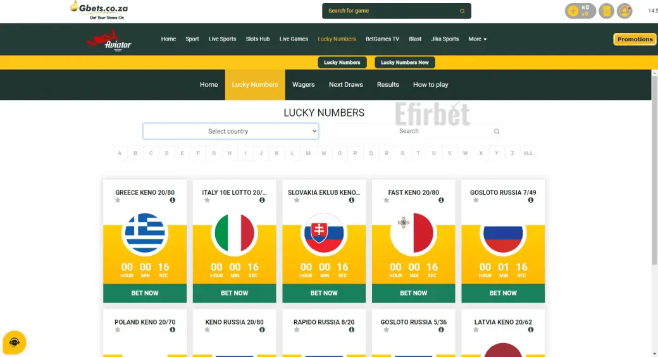Show info for Gosloto Russia 7/49

[x=531, y=200]
